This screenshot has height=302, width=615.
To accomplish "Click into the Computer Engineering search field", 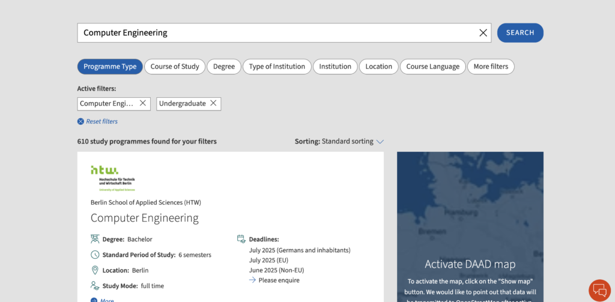I will (x=276, y=33).
